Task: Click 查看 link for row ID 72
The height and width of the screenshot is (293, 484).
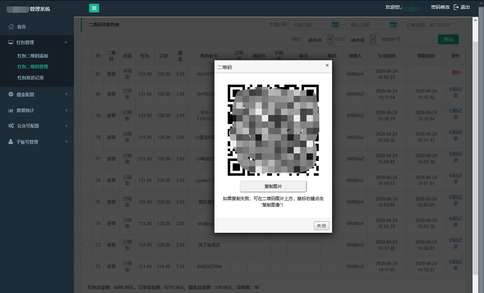Action: pos(111,266)
